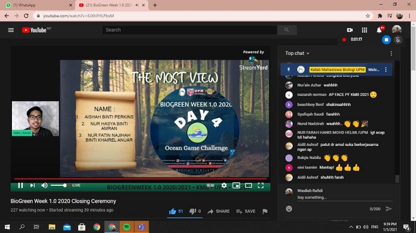416x233 pixels.
Task: Open the pinned message options menu
Action: coord(386,69)
